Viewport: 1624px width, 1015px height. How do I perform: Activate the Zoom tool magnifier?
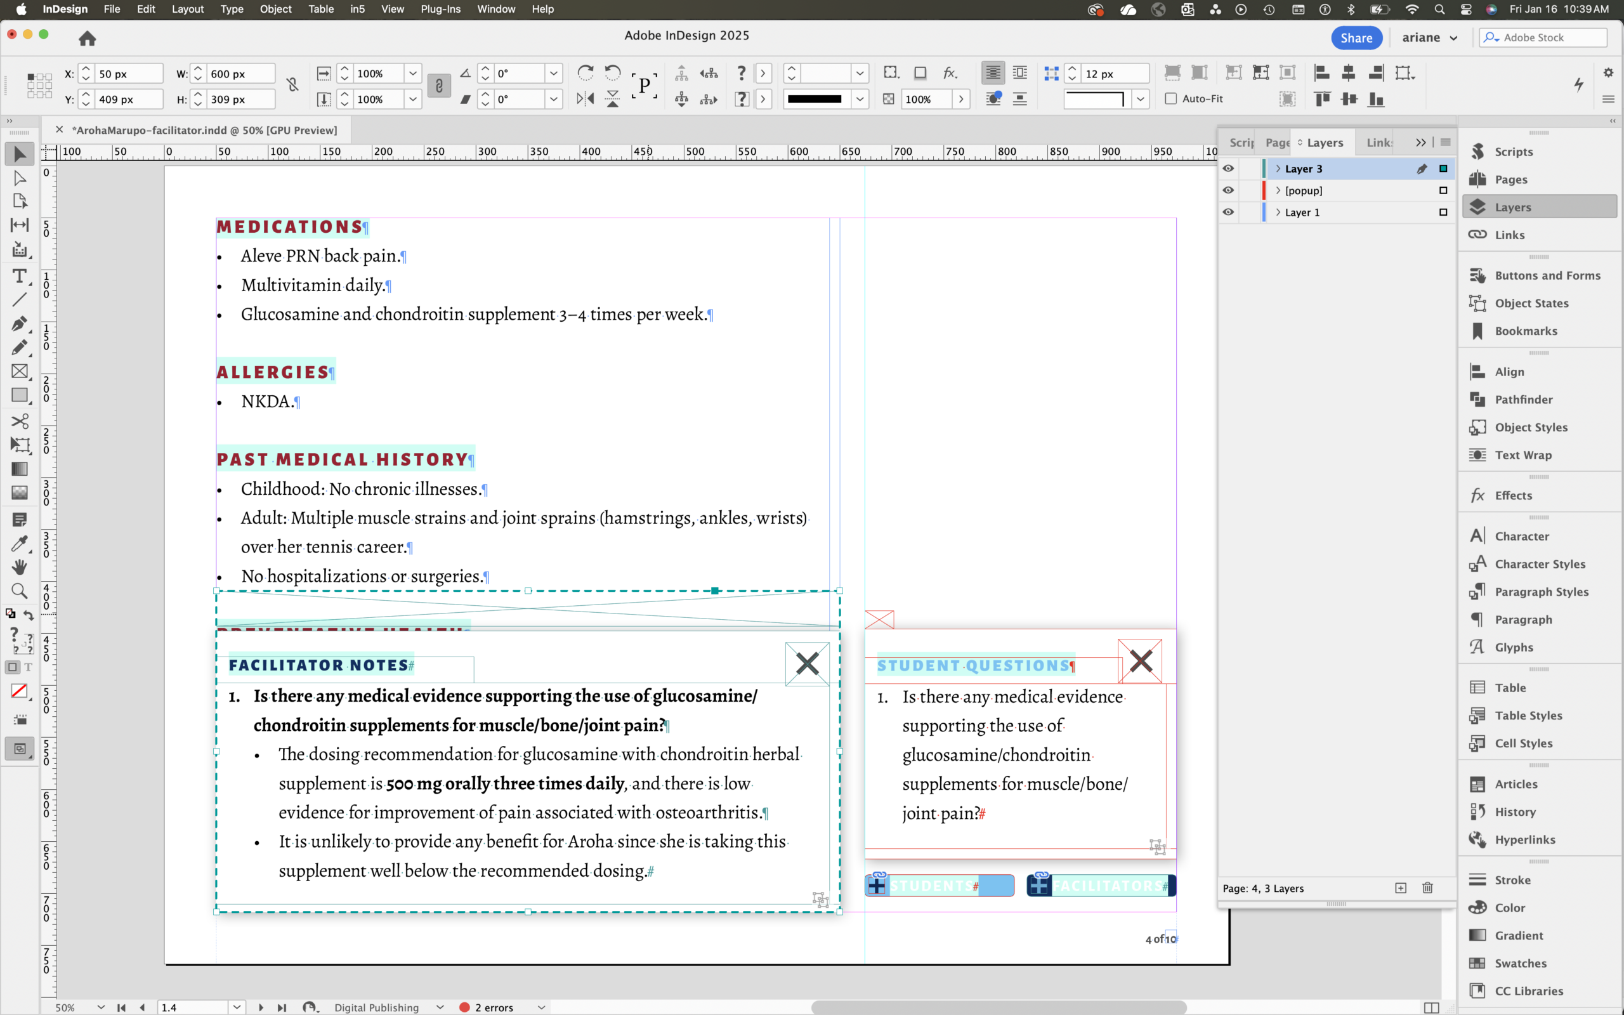[x=20, y=591]
